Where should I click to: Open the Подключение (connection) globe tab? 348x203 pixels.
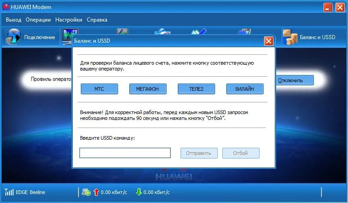[31, 37]
